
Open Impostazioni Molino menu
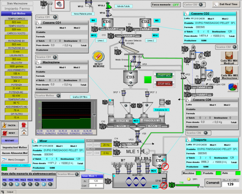pyautogui.click(x=15, y=147)
